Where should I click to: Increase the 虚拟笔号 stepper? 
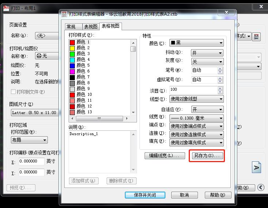pos(220,78)
